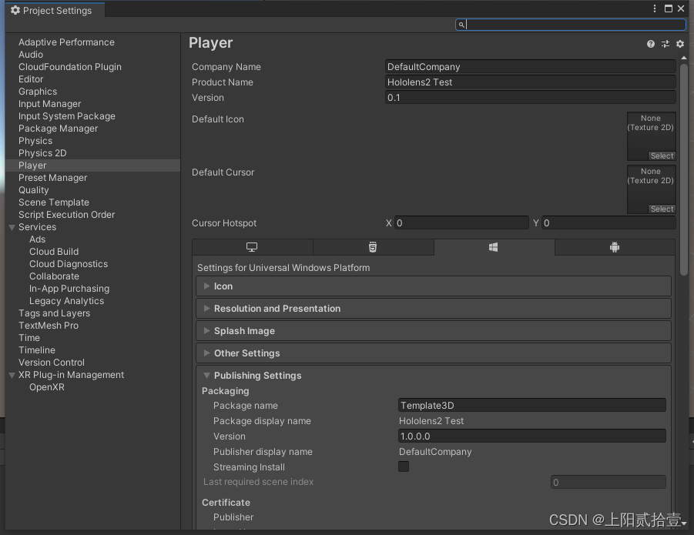Click the window options three-dot menu
This screenshot has height=535, width=694.
[655, 8]
